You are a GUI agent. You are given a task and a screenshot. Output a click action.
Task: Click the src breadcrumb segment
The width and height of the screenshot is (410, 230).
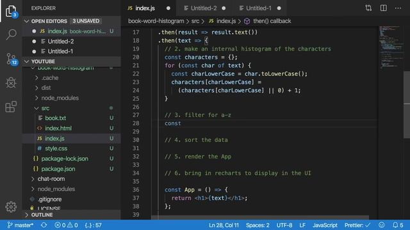[x=195, y=21]
